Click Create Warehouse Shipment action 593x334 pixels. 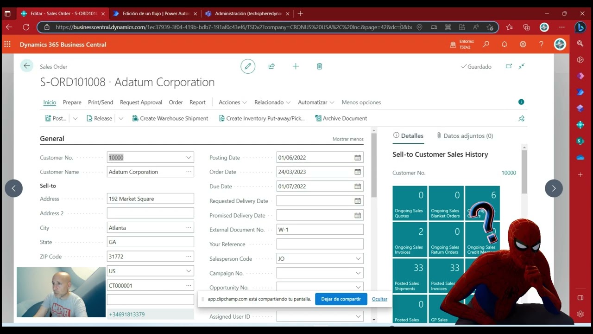pyautogui.click(x=170, y=118)
